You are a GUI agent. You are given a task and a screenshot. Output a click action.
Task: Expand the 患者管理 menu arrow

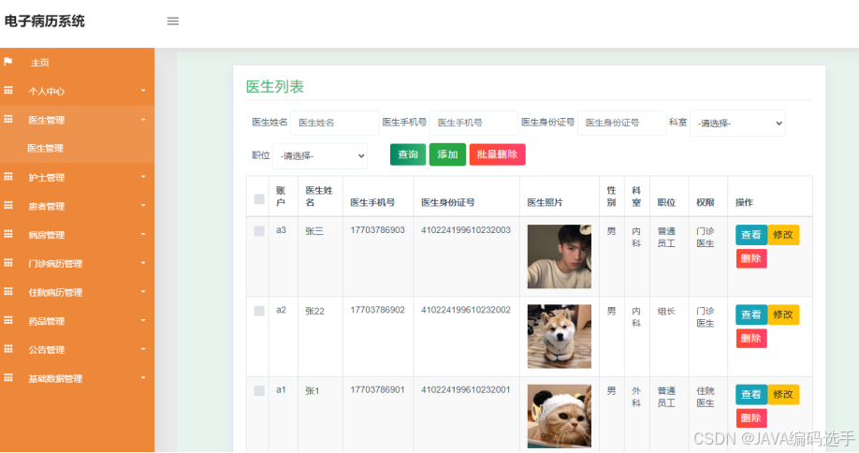coord(143,205)
